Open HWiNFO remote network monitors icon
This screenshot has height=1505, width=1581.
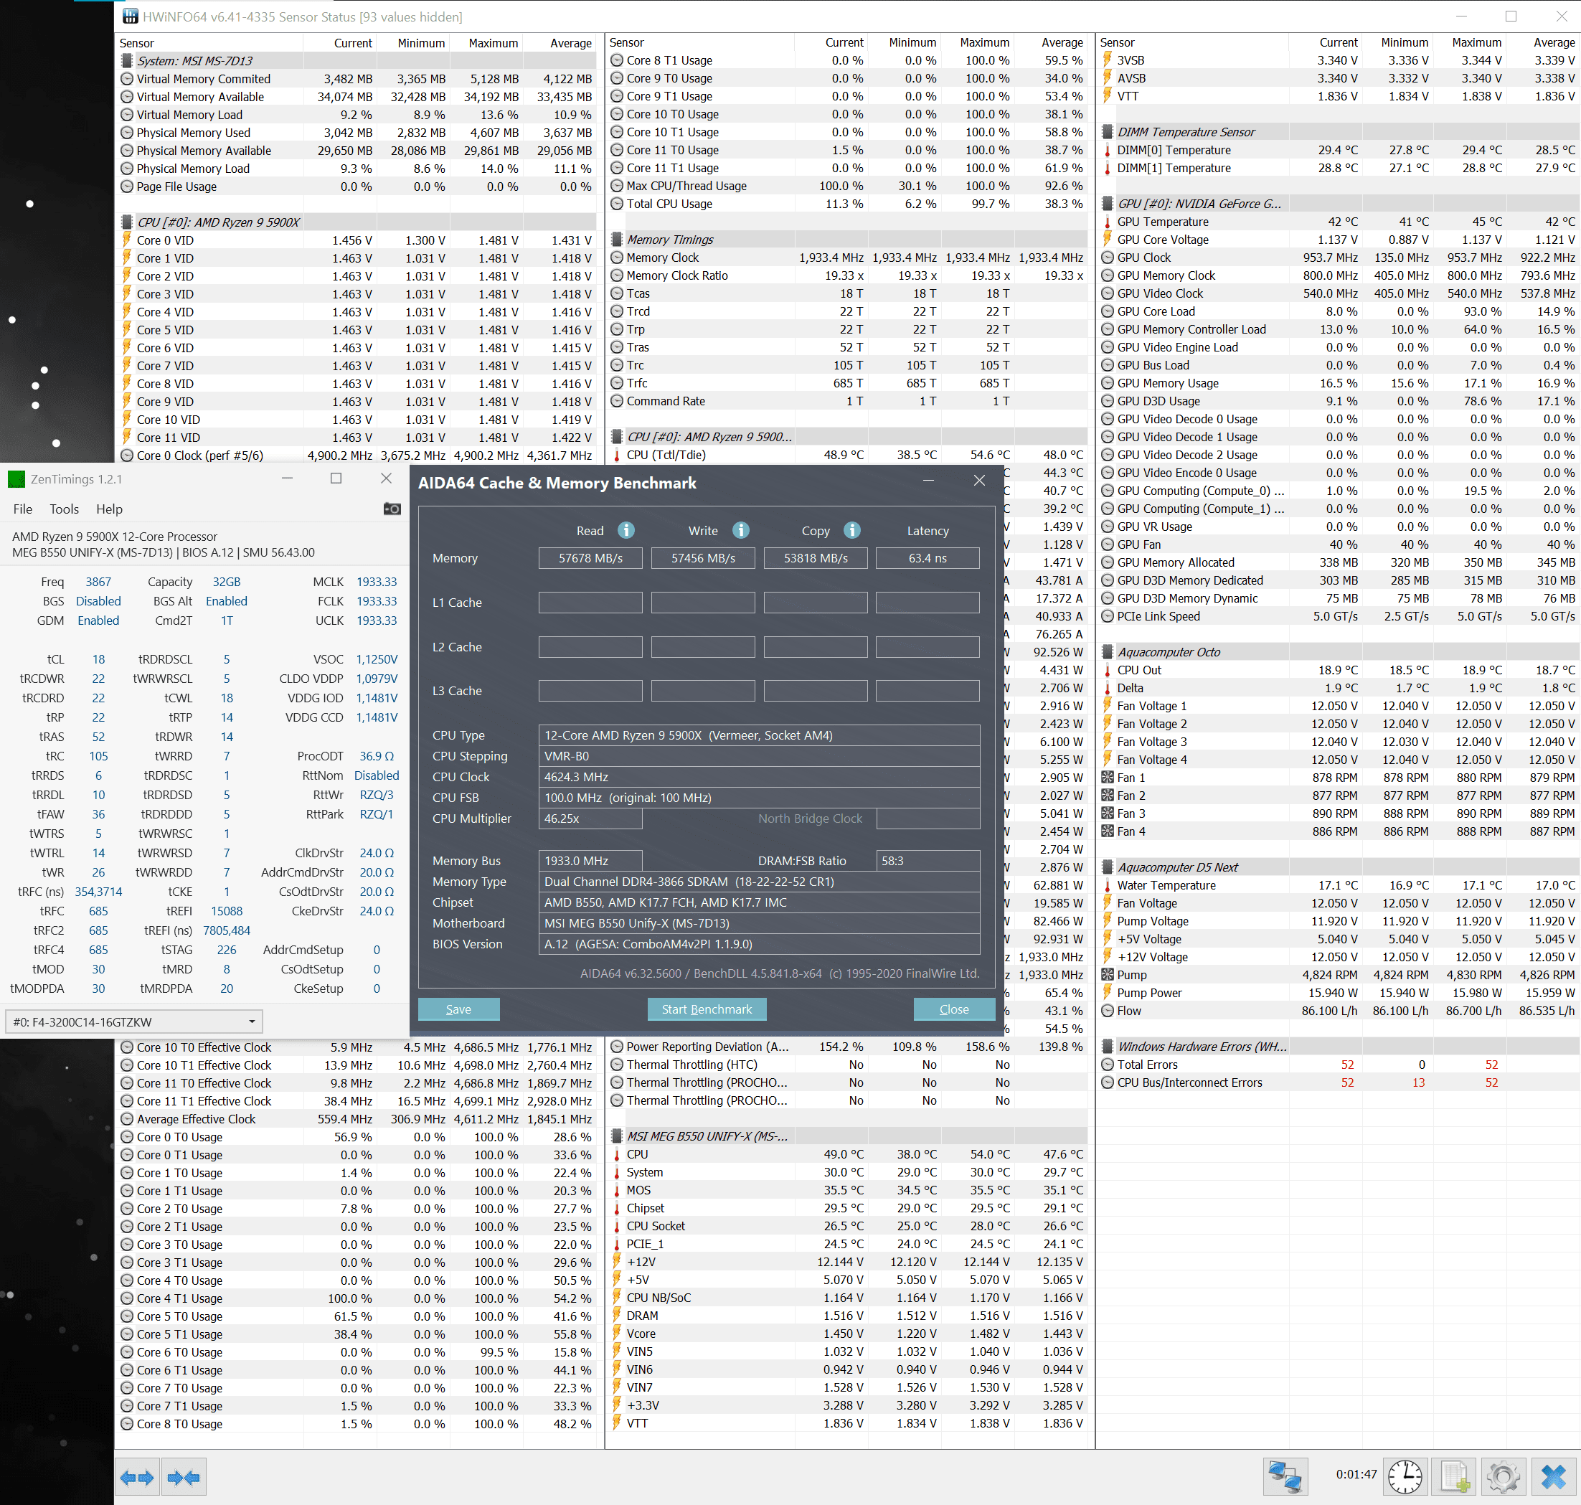[1285, 1477]
